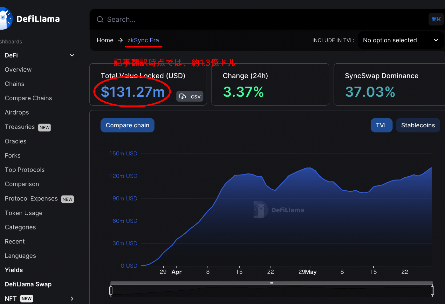Viewport: 445px width, 304px height.
Task: Click the 120m USD axis label
Action: (123, 176)
